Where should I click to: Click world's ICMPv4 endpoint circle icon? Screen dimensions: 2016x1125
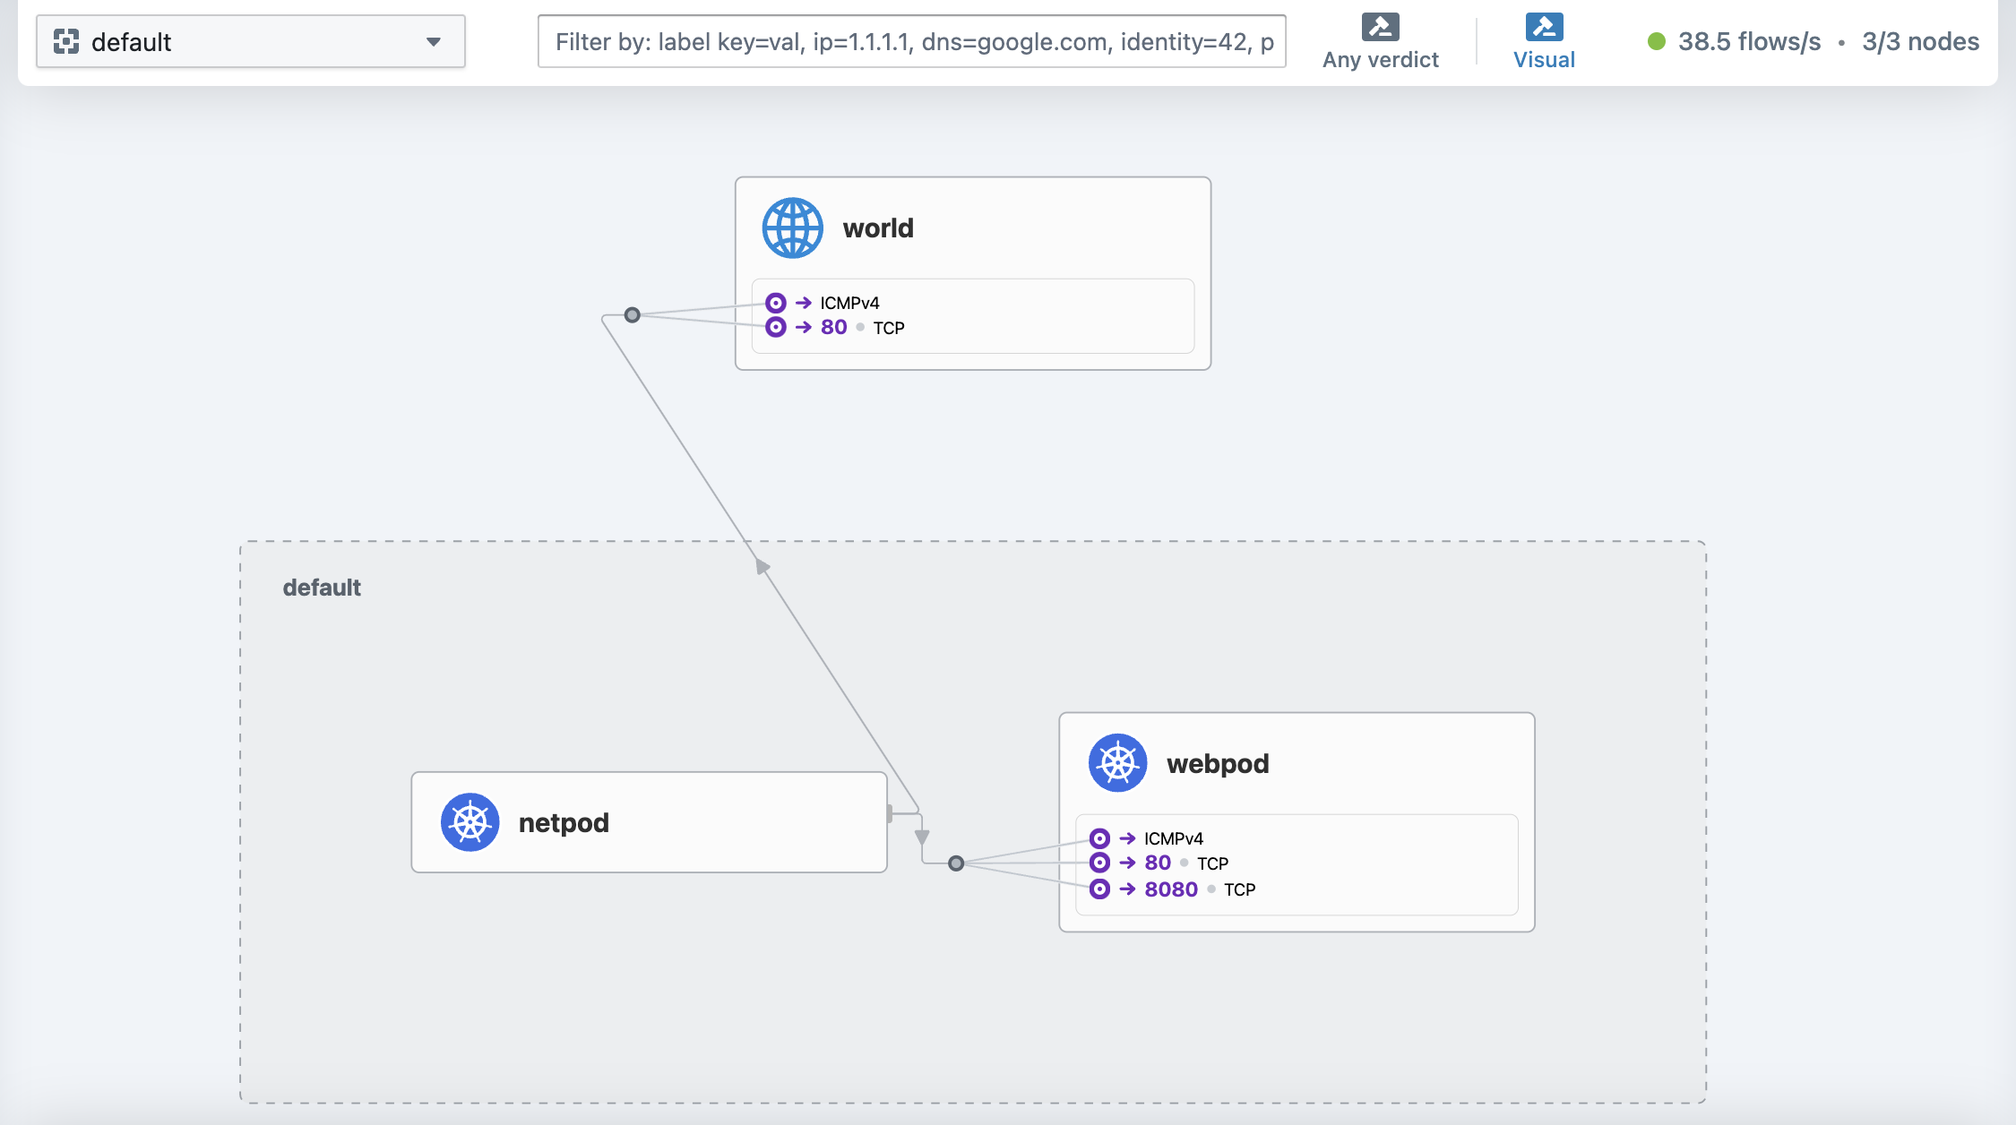(x=776, y=303)
